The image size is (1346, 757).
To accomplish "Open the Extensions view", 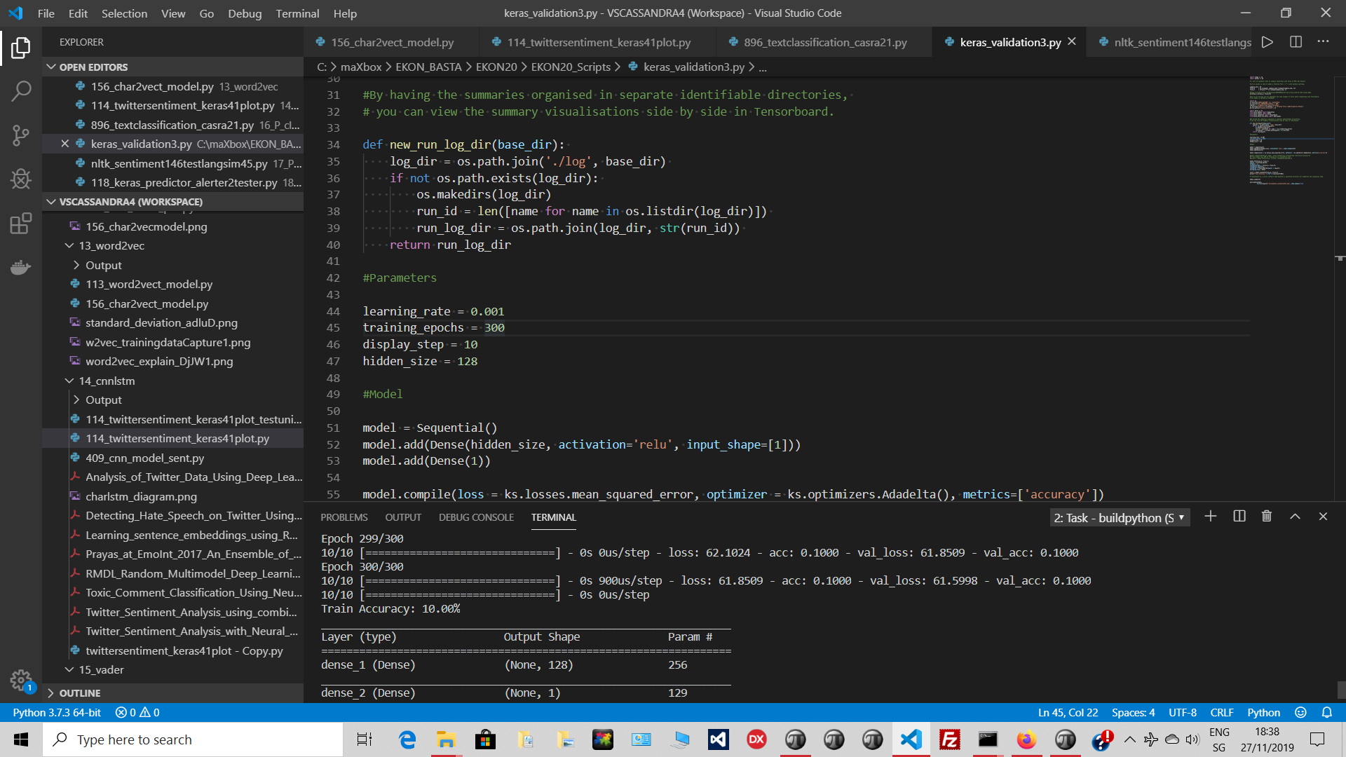I will point(20,223).
